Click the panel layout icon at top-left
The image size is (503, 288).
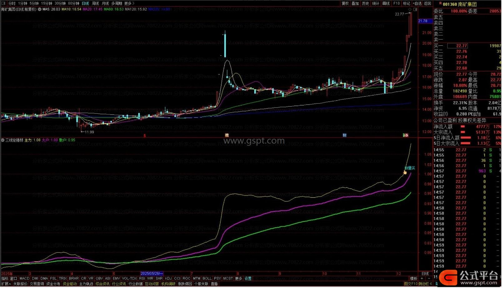tap(4, 3)
